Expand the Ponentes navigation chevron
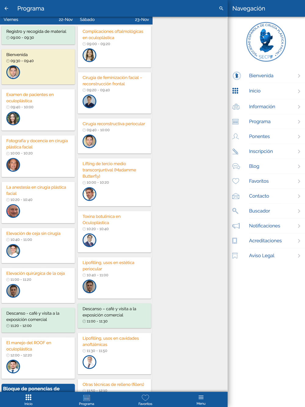This screenshot has height=407, width=305. coord(299,137)
